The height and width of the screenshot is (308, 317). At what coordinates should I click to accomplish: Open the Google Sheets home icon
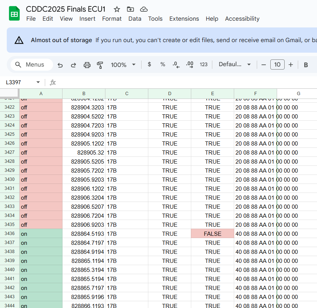[x=14, y=14]
